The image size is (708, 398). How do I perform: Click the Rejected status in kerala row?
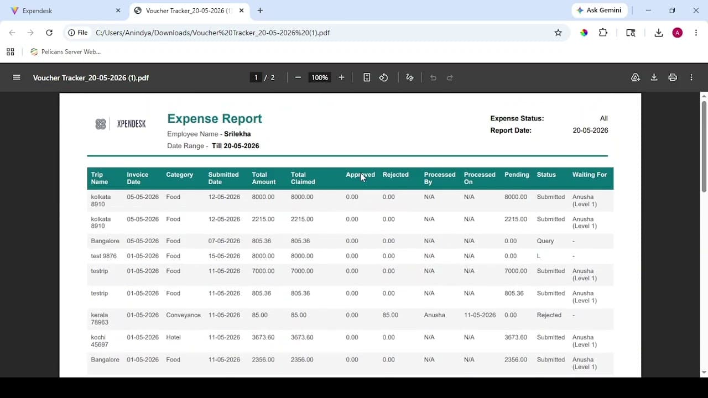[549, 315]
